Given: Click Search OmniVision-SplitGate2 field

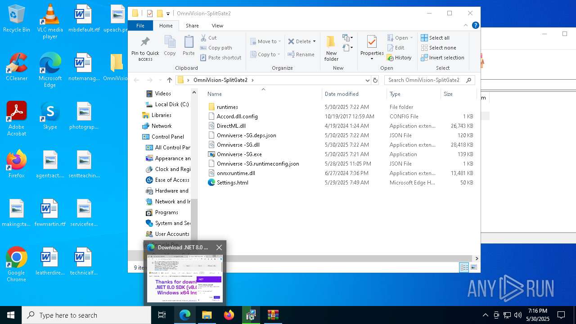Looking at the screenshot, I should click(x=429, y=80).
